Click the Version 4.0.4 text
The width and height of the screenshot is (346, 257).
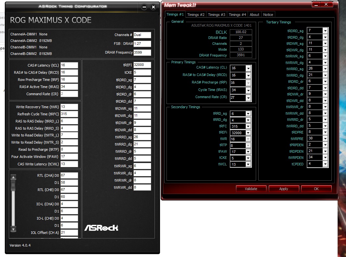(x=20, y=245)
